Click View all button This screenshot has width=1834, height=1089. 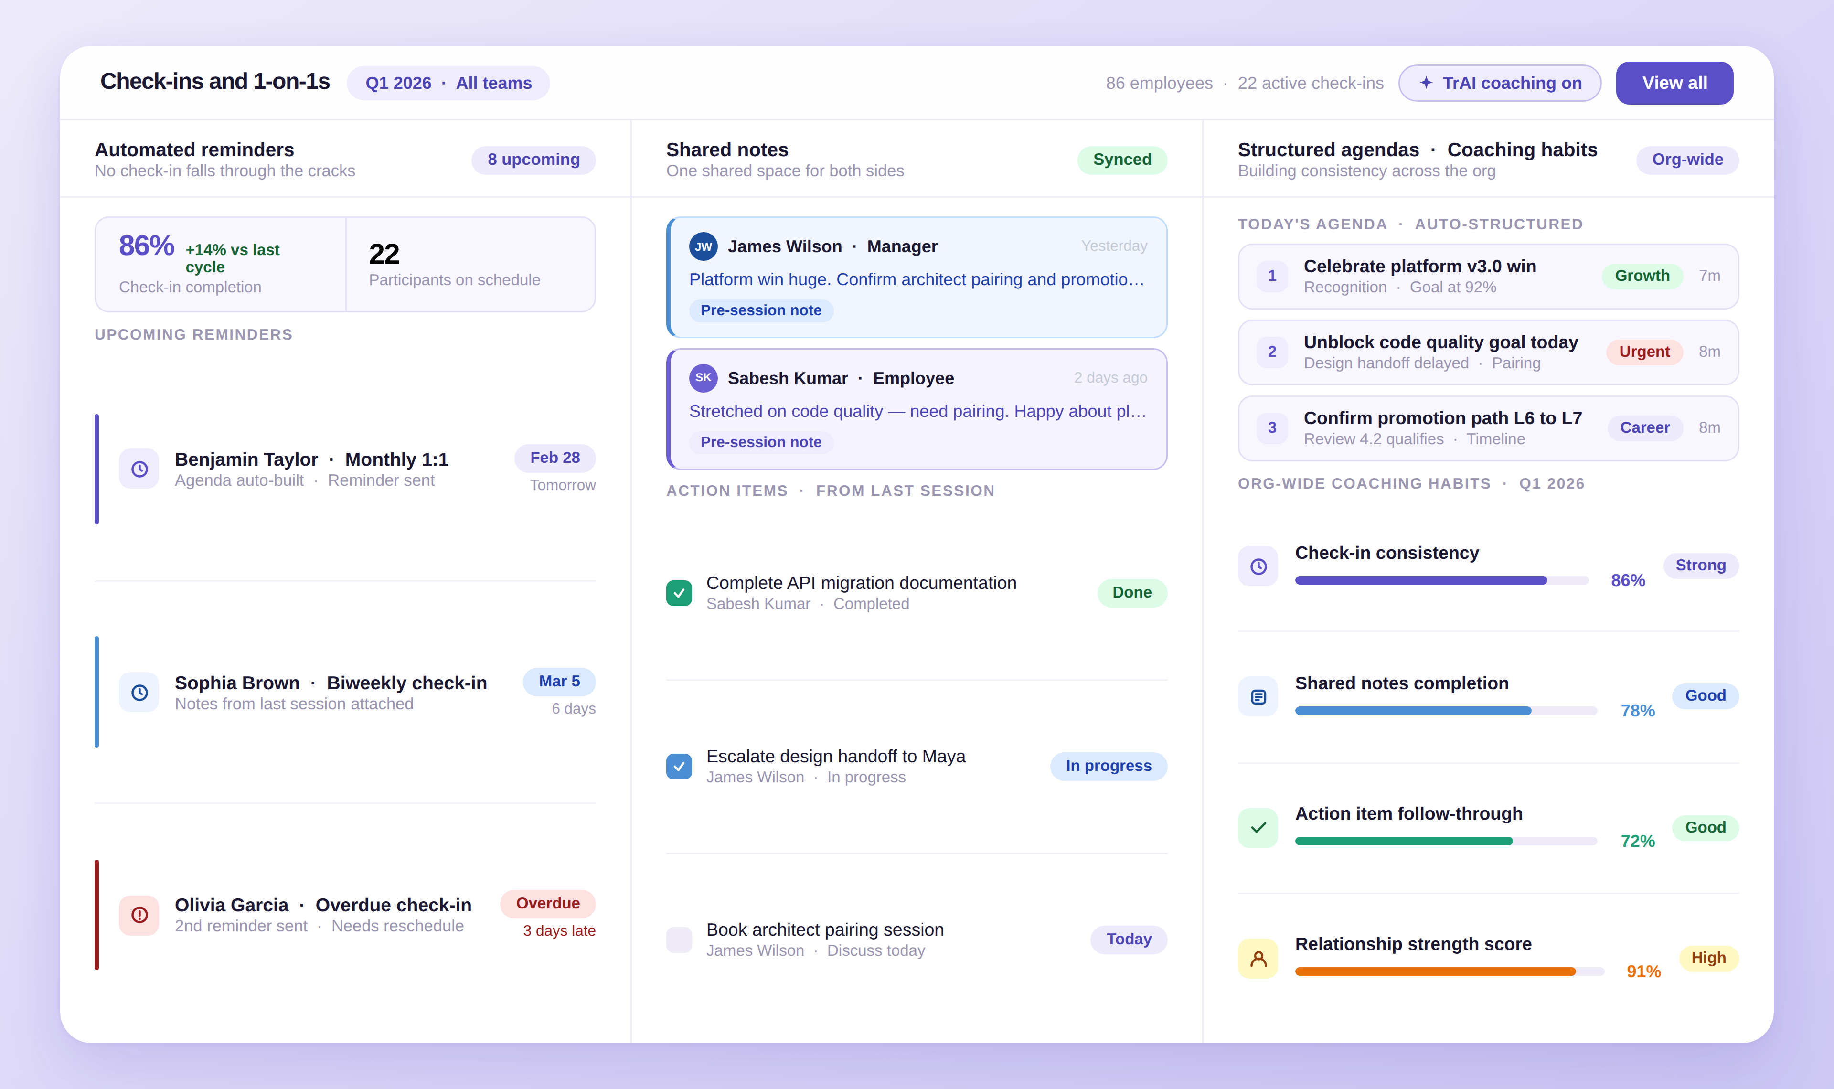tap(1674, 83)
